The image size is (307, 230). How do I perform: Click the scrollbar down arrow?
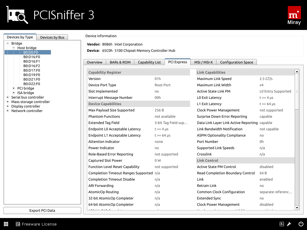297,208
